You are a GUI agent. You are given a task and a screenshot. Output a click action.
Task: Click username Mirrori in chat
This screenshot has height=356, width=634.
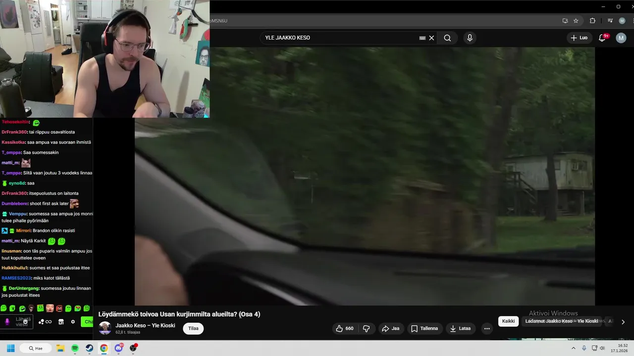23,231
